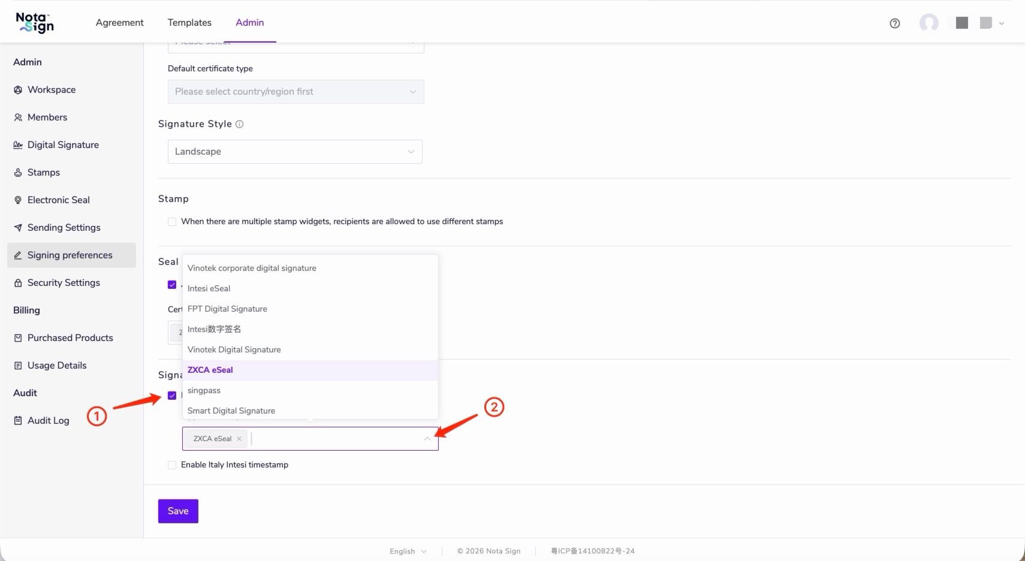Click the ICP registration number link
Image resolution: width=1025 pixels, height=561 pixels.
[x=593, y=551]
